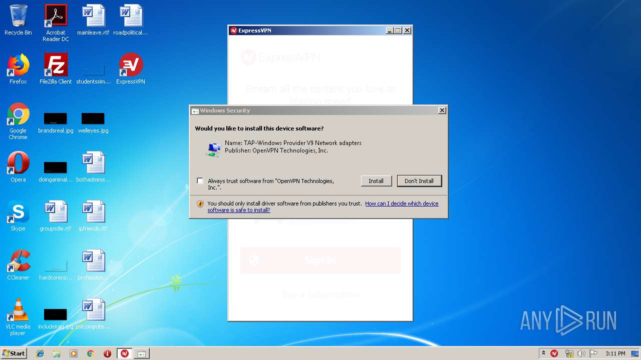Click the Show desktop button in tray
Image resolution: width=641 pixels, height=360 pixels.
pos(635,353)
